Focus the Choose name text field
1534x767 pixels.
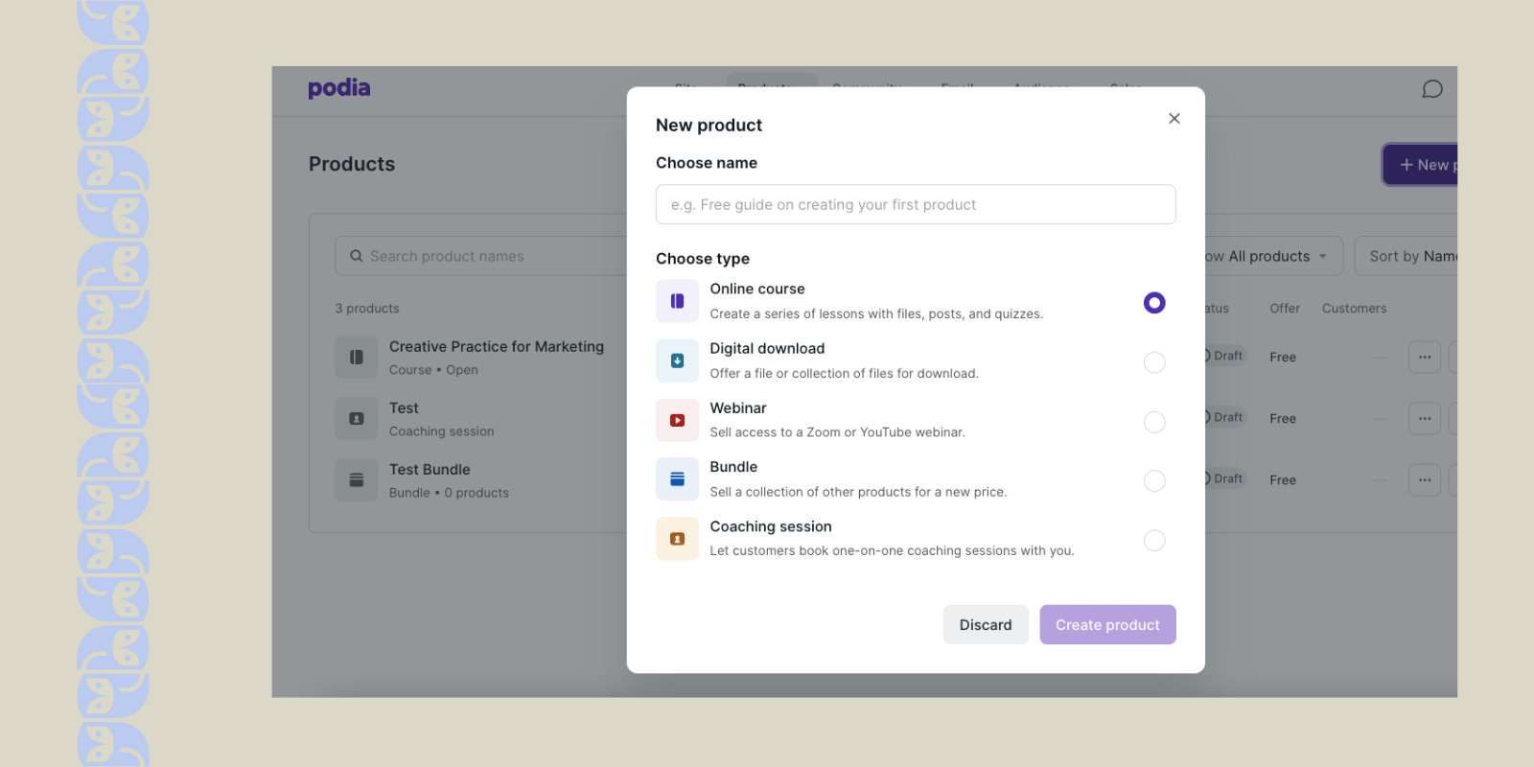[916, 204]
